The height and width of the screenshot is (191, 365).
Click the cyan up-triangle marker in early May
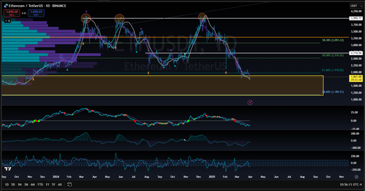(109, 46)
